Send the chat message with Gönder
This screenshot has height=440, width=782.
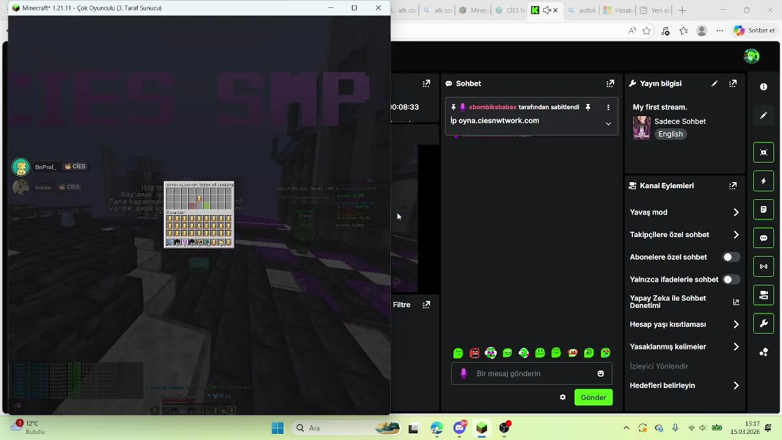[593, 397]
